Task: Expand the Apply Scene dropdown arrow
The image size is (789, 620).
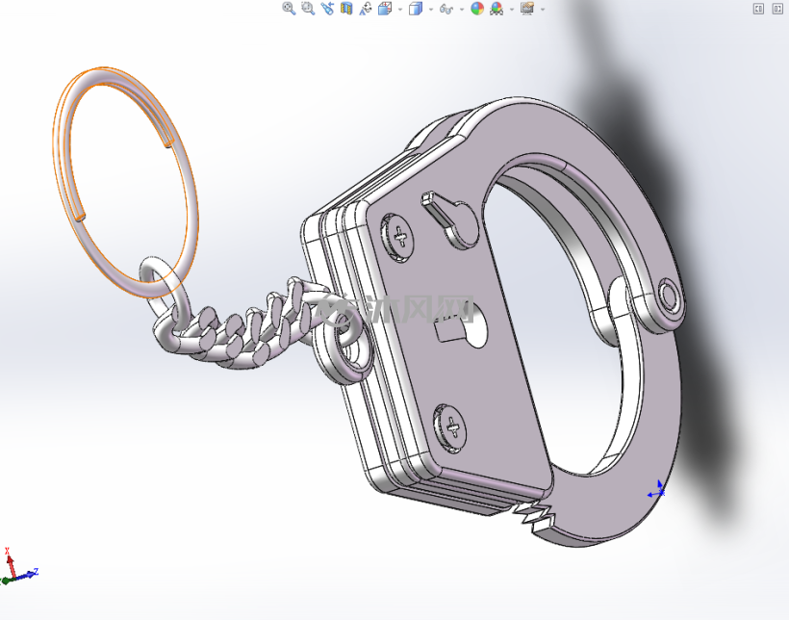Action: 512,9
